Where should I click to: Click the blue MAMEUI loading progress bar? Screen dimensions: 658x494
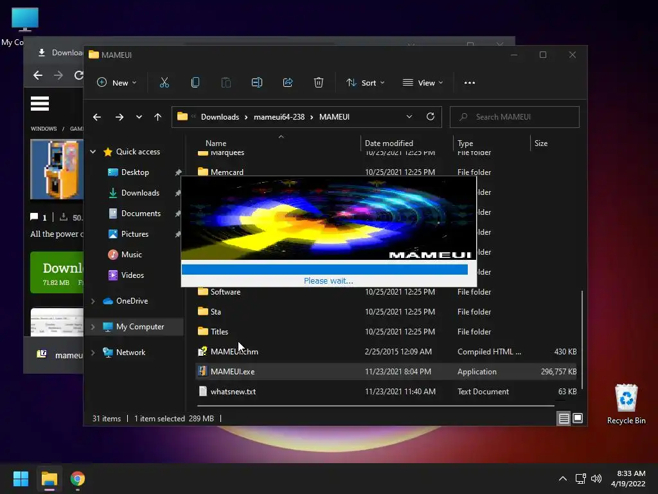tap(325, 270)
